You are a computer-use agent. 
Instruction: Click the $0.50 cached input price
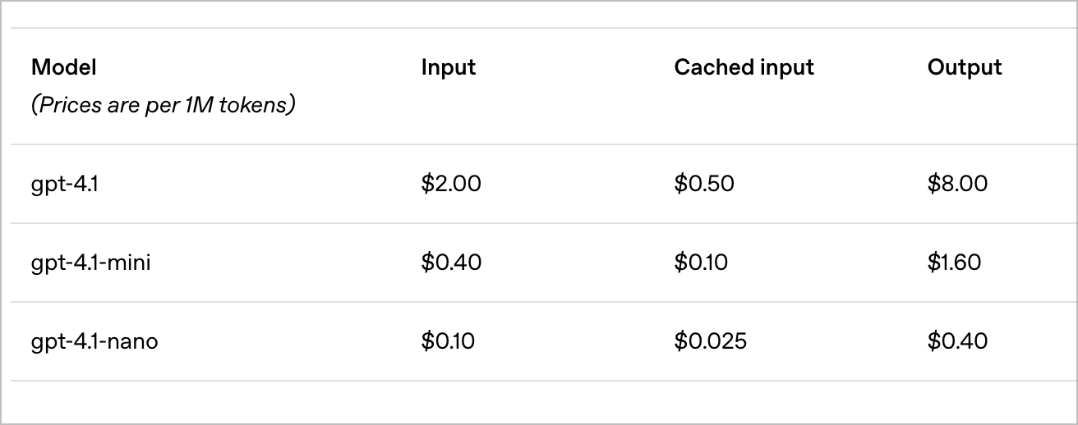(x=704, y=184)
